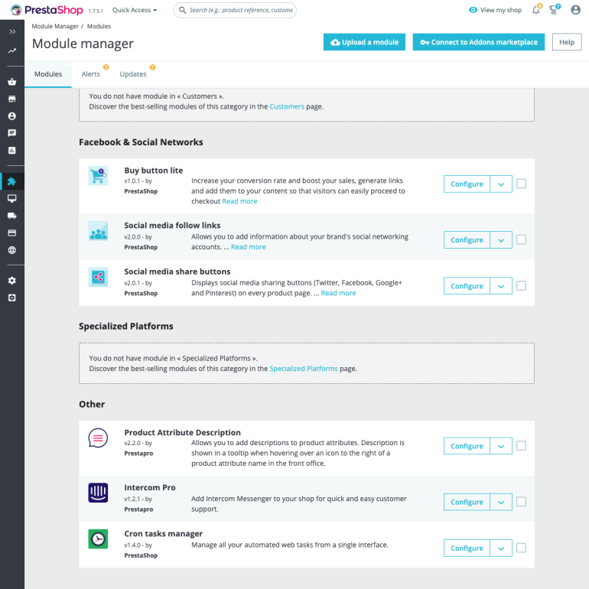
Task: Open Payment card icon in sidebar
Action: [12, 233]
